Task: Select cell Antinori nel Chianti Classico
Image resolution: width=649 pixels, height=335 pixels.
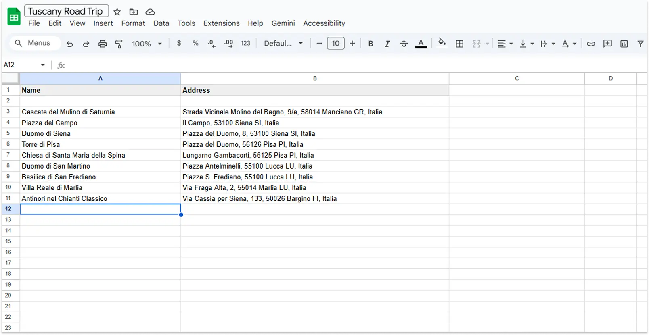Action: pos(100,198)
